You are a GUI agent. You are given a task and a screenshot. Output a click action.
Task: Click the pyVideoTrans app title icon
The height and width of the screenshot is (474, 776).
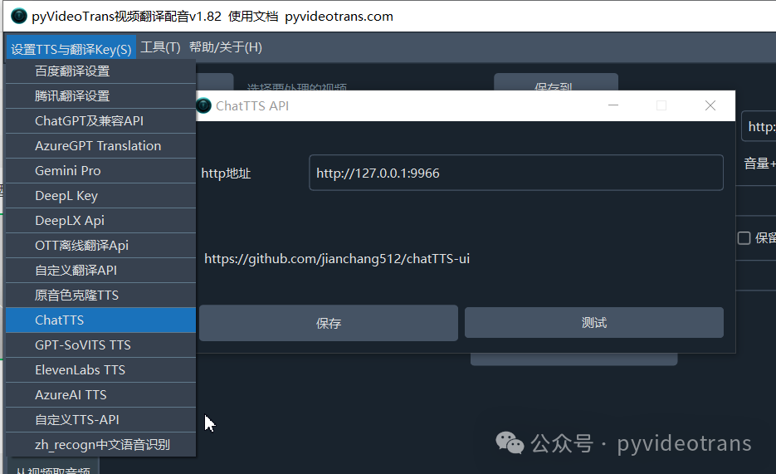[x=19, y=16]
